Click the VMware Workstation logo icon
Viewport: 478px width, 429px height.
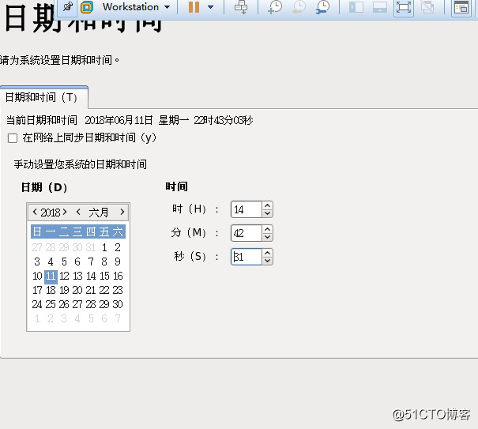pos(87,6)
